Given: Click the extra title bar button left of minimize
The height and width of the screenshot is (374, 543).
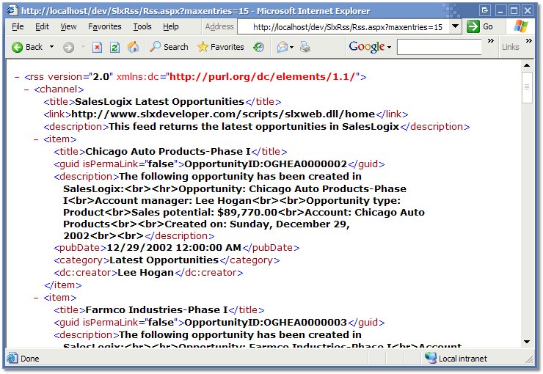Looking at the screenshot, I should click(485, 10).
